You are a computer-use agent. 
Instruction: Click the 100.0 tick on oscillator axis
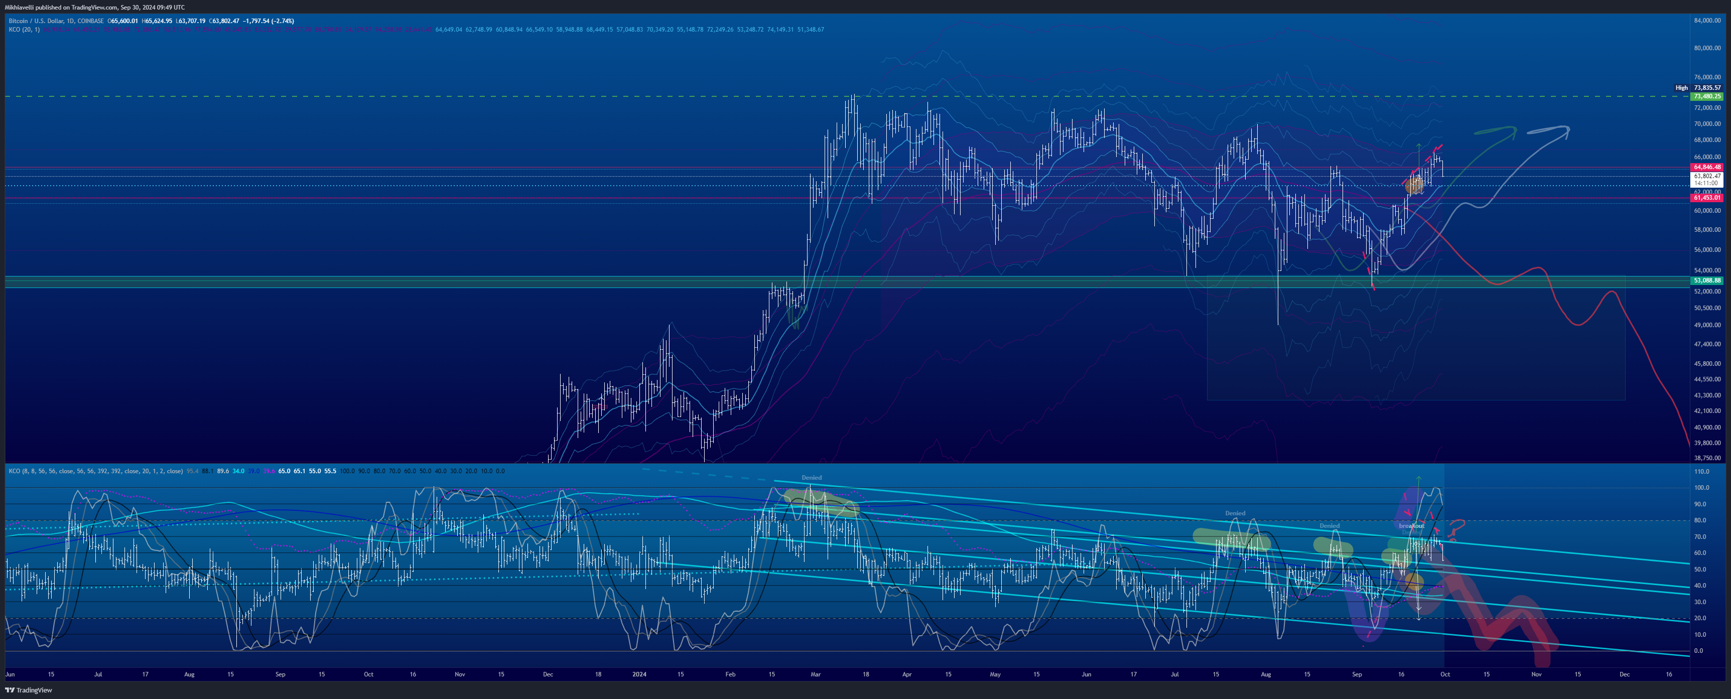point(1702,488)
